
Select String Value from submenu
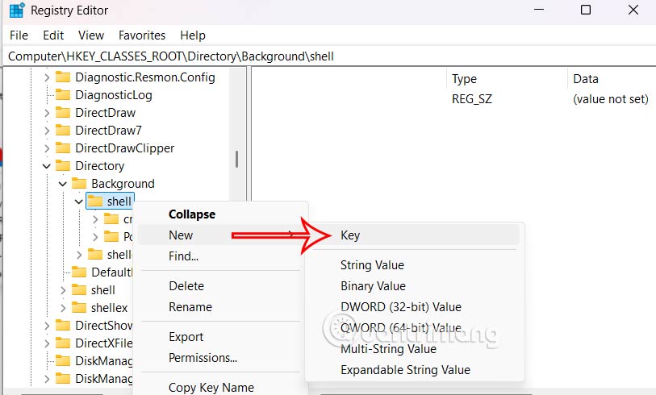(x=372, y=265)
